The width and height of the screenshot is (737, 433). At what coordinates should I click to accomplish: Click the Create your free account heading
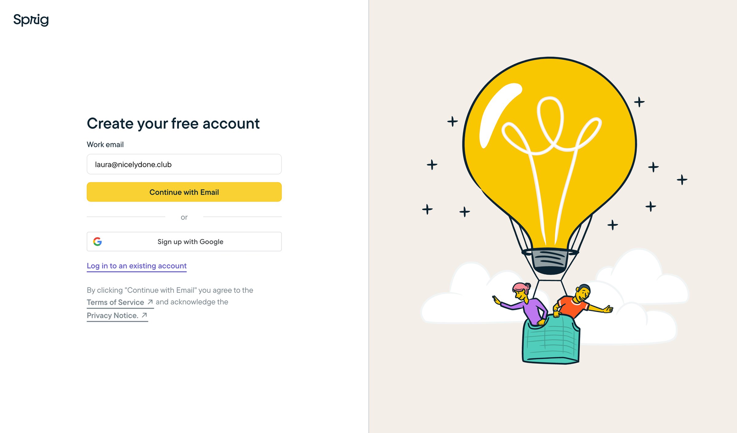(173, 123)
